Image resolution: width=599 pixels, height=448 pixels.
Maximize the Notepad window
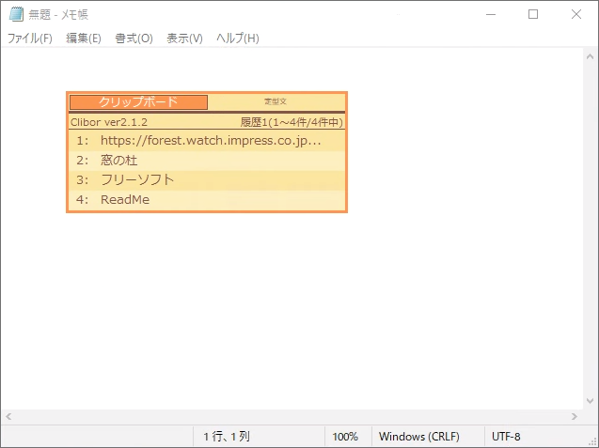(533, 14)
